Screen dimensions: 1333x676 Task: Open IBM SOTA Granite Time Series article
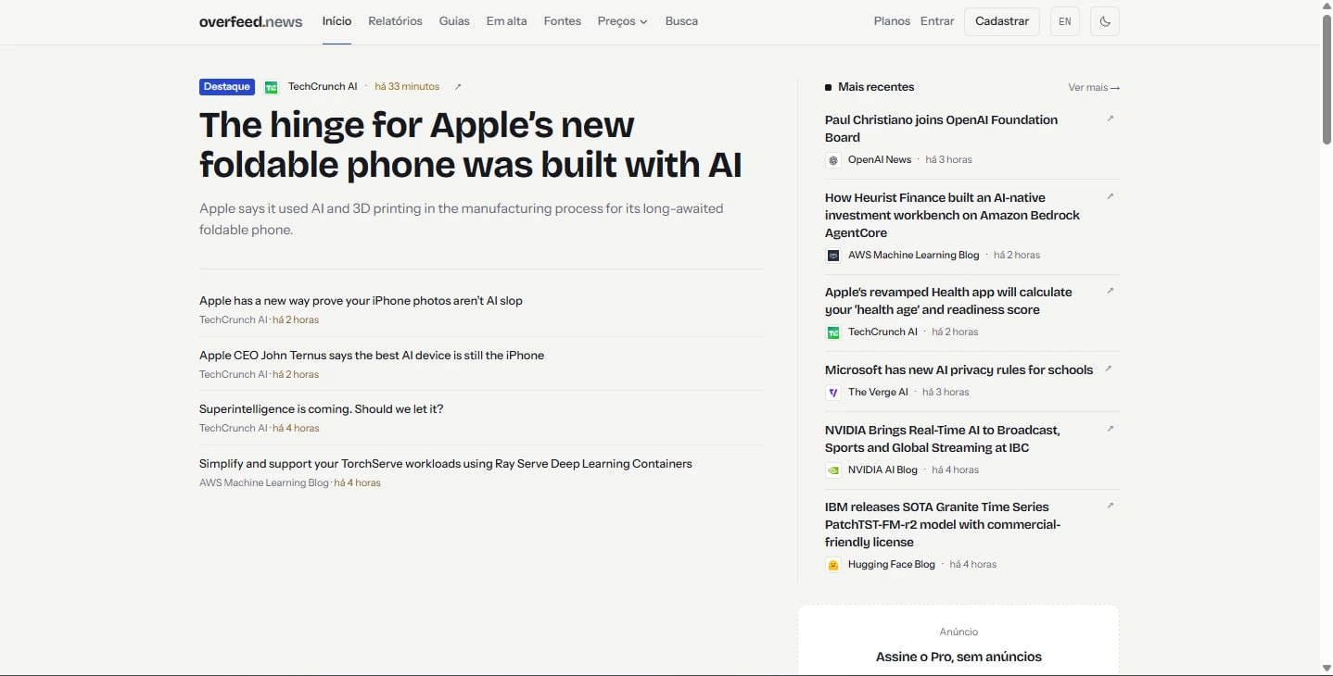[943, 524]
